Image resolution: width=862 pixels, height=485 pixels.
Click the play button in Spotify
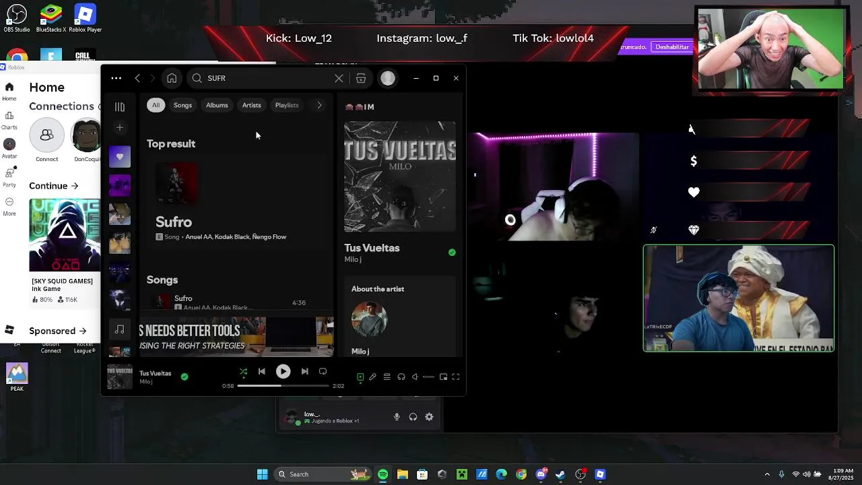point(283,371)
